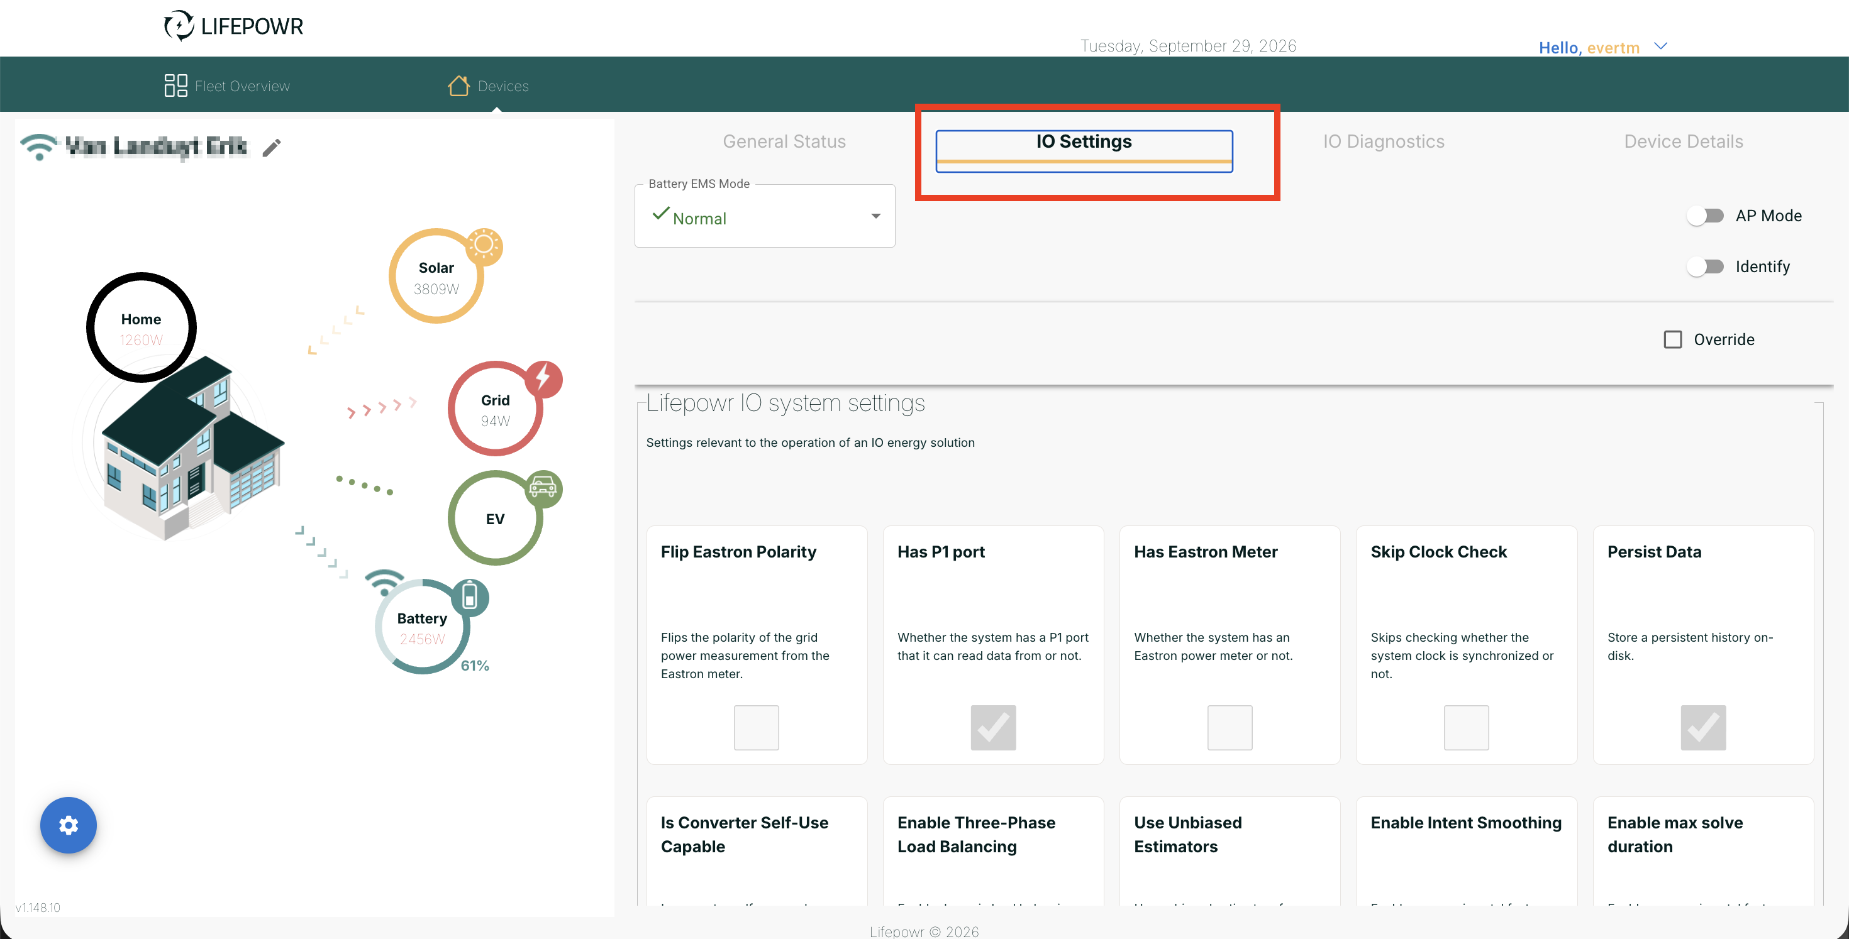The height and width of the screenshot is (939, 1849).
Task: Select the Solar power circle
Action: coord(436,276)
